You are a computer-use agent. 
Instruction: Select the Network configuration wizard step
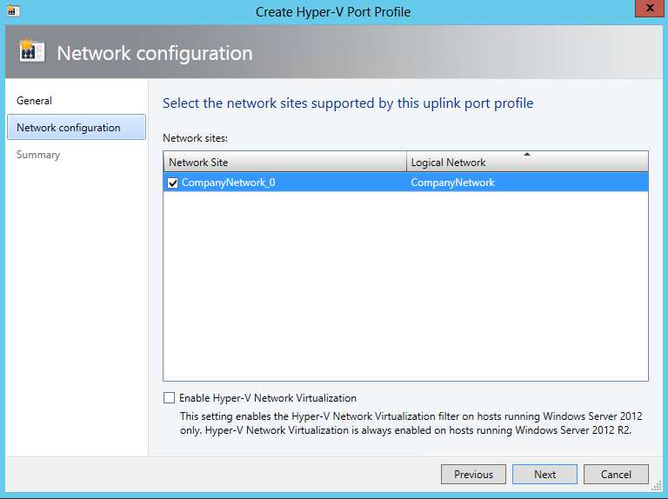coord(77,127)
